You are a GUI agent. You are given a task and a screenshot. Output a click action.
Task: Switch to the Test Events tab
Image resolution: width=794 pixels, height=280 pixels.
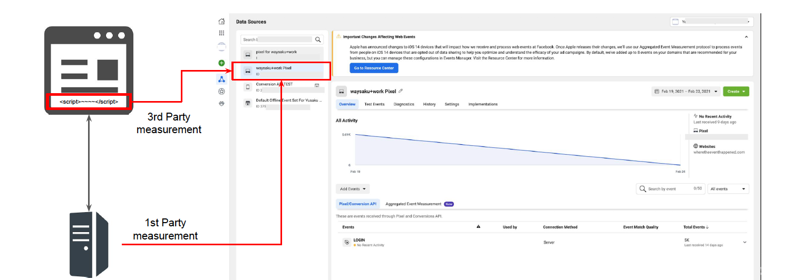374,104
